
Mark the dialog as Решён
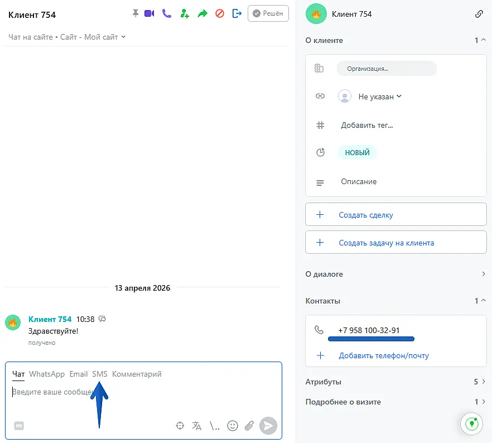pos(268,14)
